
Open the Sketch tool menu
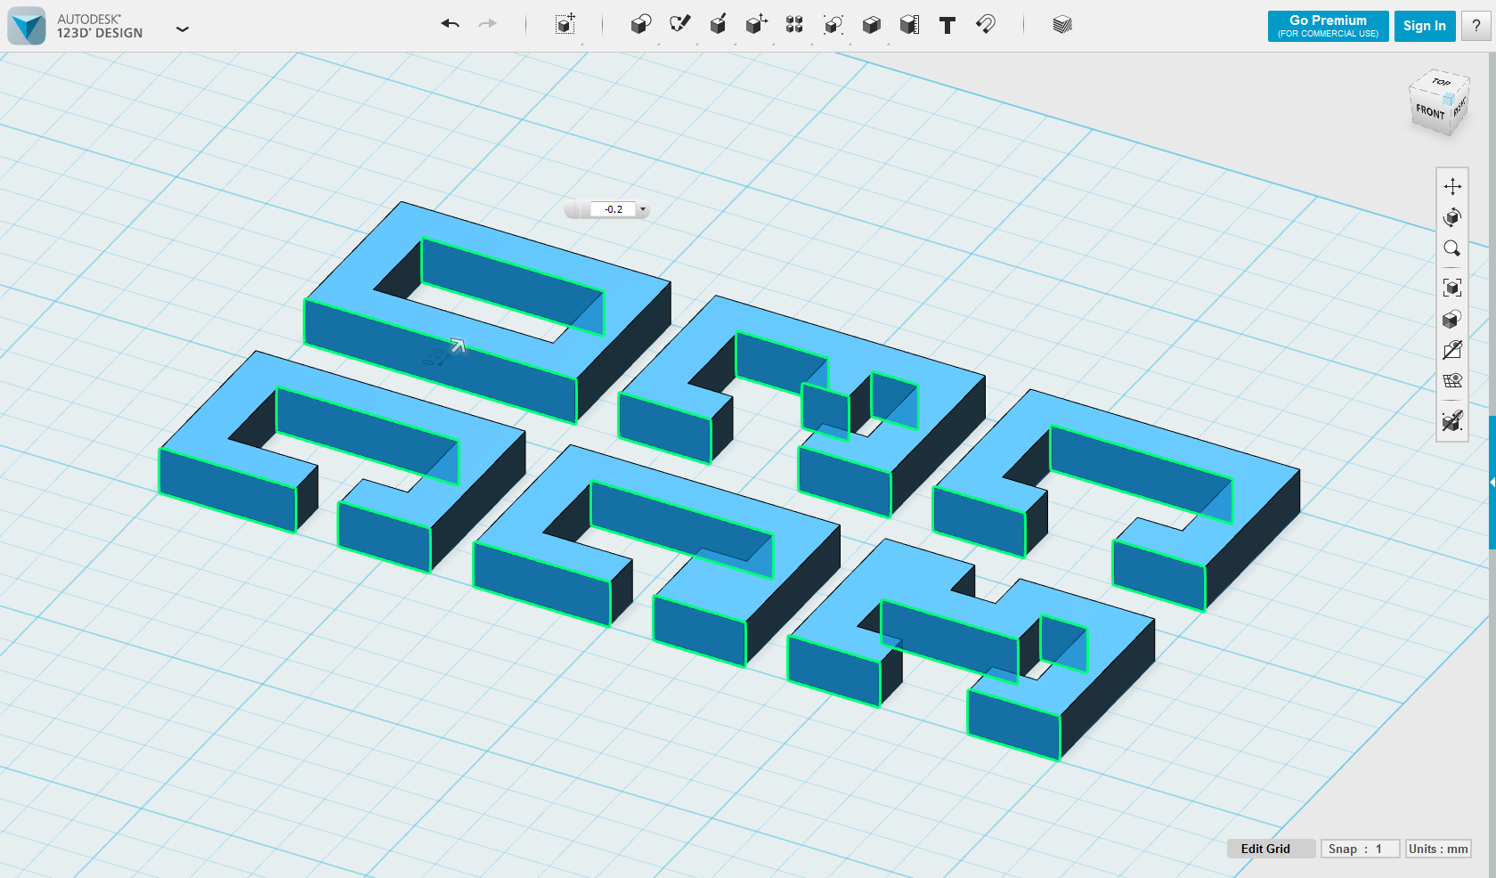(x=679, y=25)
